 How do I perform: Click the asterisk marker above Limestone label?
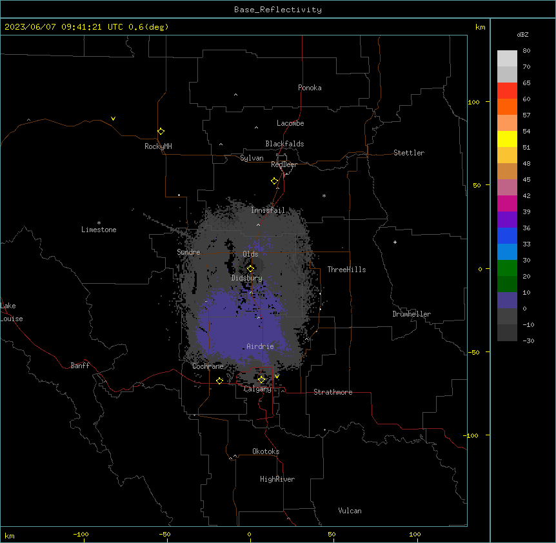tap(99, 223)
